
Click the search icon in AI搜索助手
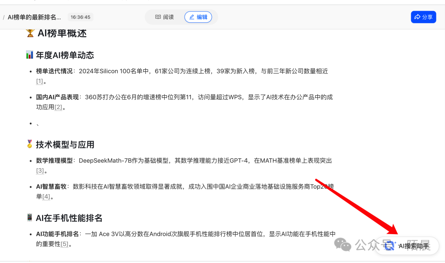[390, 246]
